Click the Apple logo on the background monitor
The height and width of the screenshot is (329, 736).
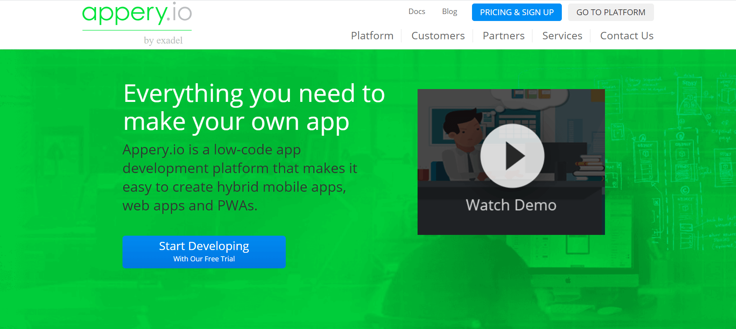click(568, 280)
